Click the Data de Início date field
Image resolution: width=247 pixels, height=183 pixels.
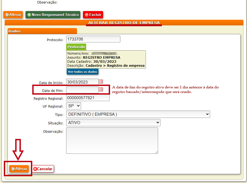tap(82, 82)
